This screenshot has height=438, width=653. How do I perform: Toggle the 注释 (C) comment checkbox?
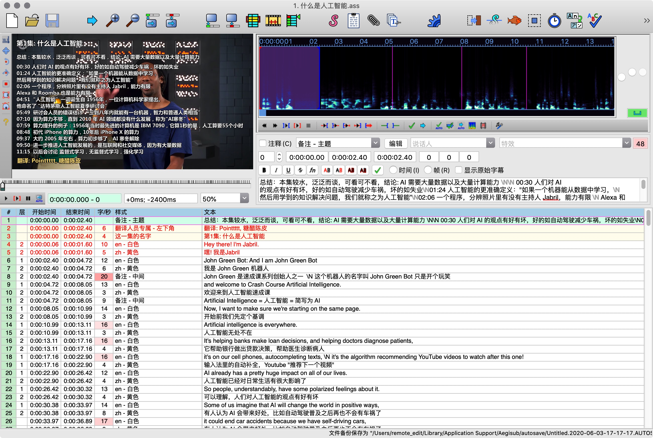click(262, 143)
